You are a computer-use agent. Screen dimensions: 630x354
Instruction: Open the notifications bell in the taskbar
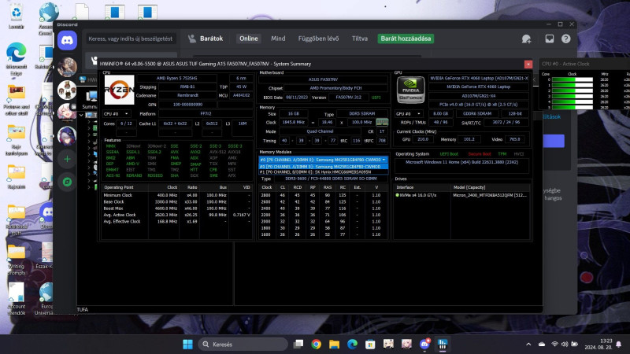(619, 344)
